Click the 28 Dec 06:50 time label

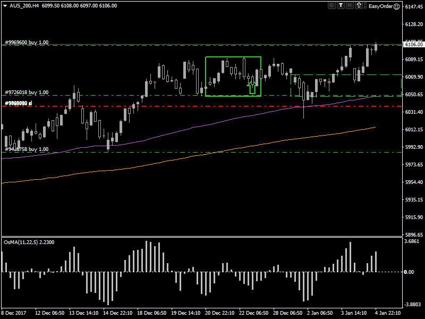287,313
